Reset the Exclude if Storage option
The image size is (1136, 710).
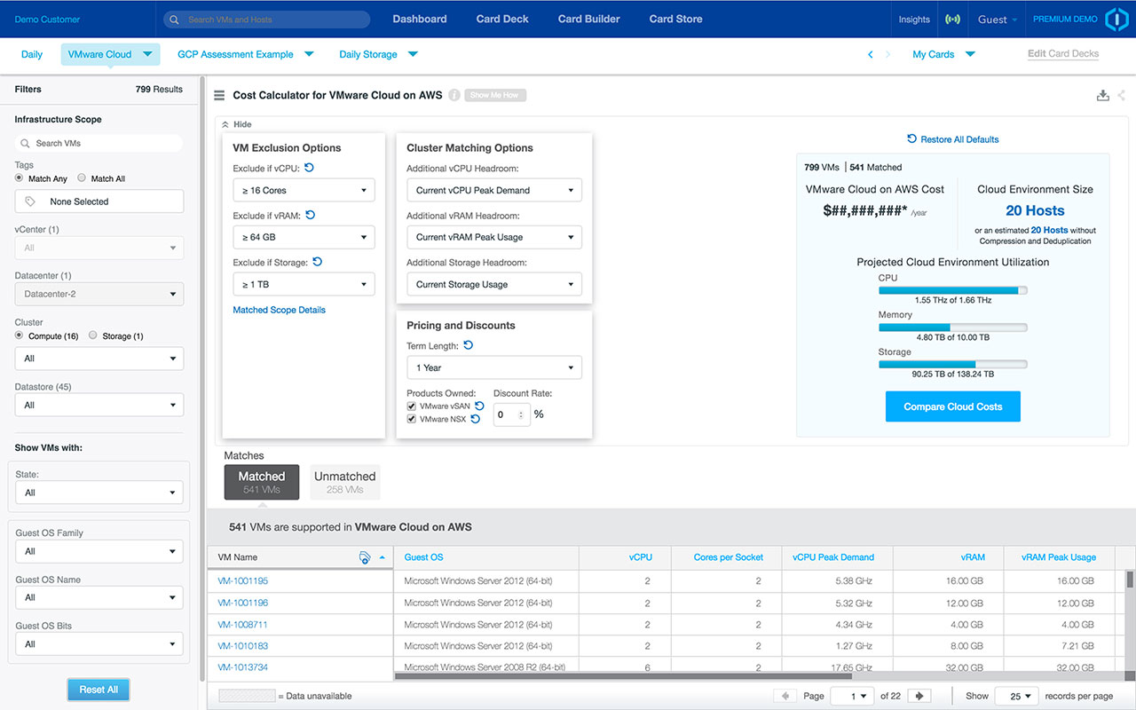click(x=317, y=262)
